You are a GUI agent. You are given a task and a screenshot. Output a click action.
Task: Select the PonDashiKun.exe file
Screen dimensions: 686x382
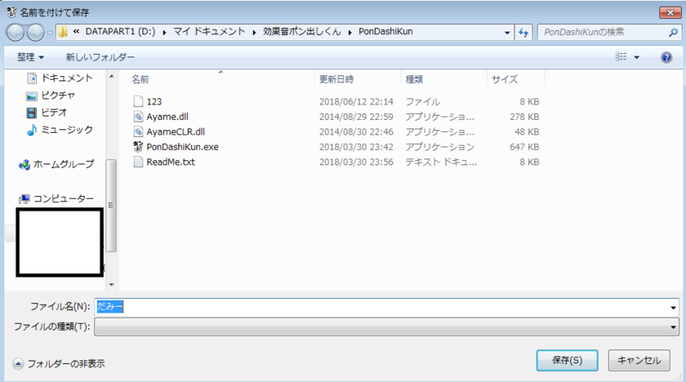pyautogui.click(x=183, y=146)
